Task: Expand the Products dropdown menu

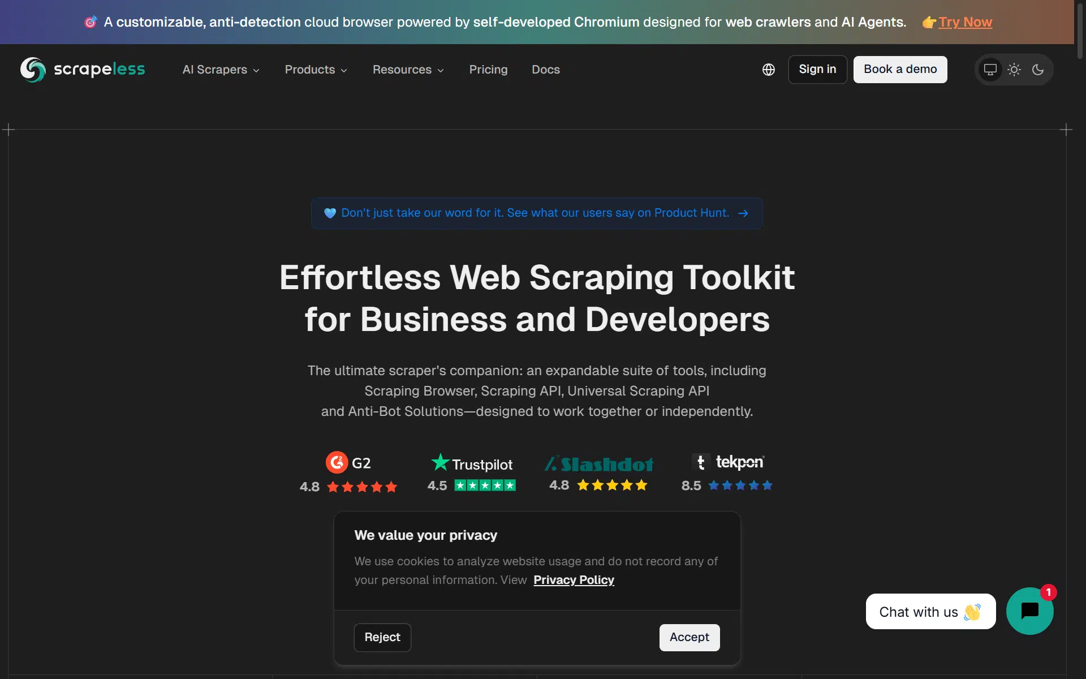Action: (x=316, y=70)
